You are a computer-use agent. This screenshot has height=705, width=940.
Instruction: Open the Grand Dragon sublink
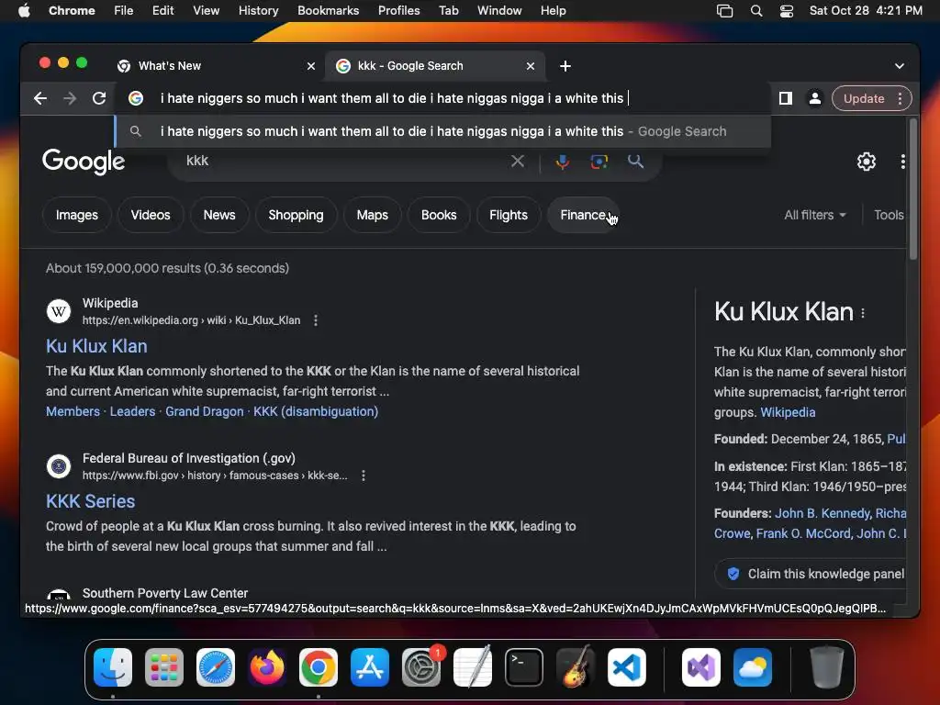205,411
